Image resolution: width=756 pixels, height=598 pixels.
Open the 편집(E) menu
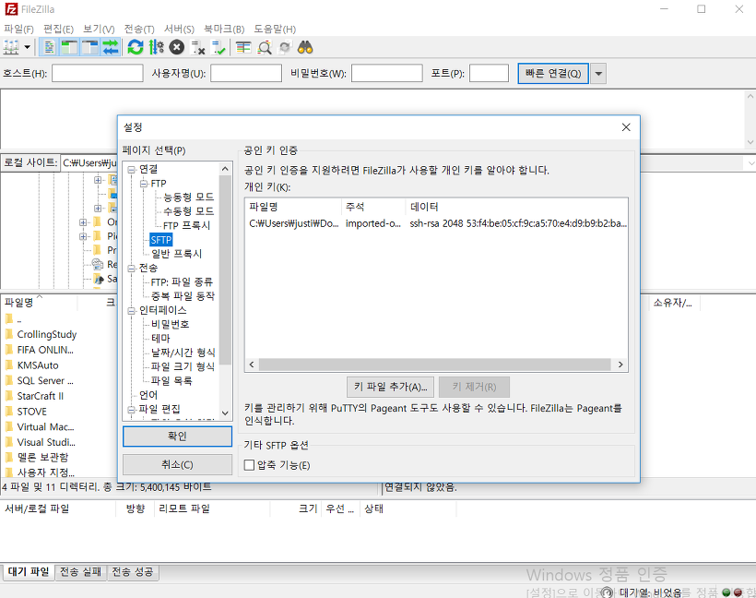(58, 29)
